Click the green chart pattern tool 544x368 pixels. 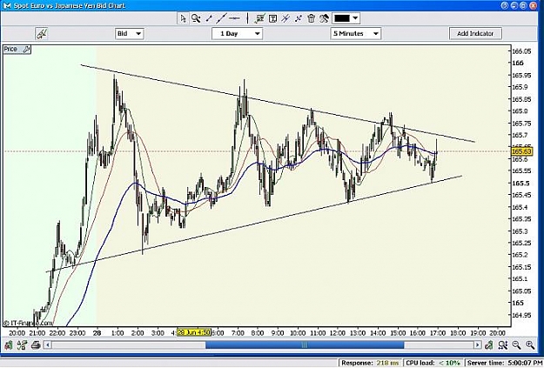(259, 18)
